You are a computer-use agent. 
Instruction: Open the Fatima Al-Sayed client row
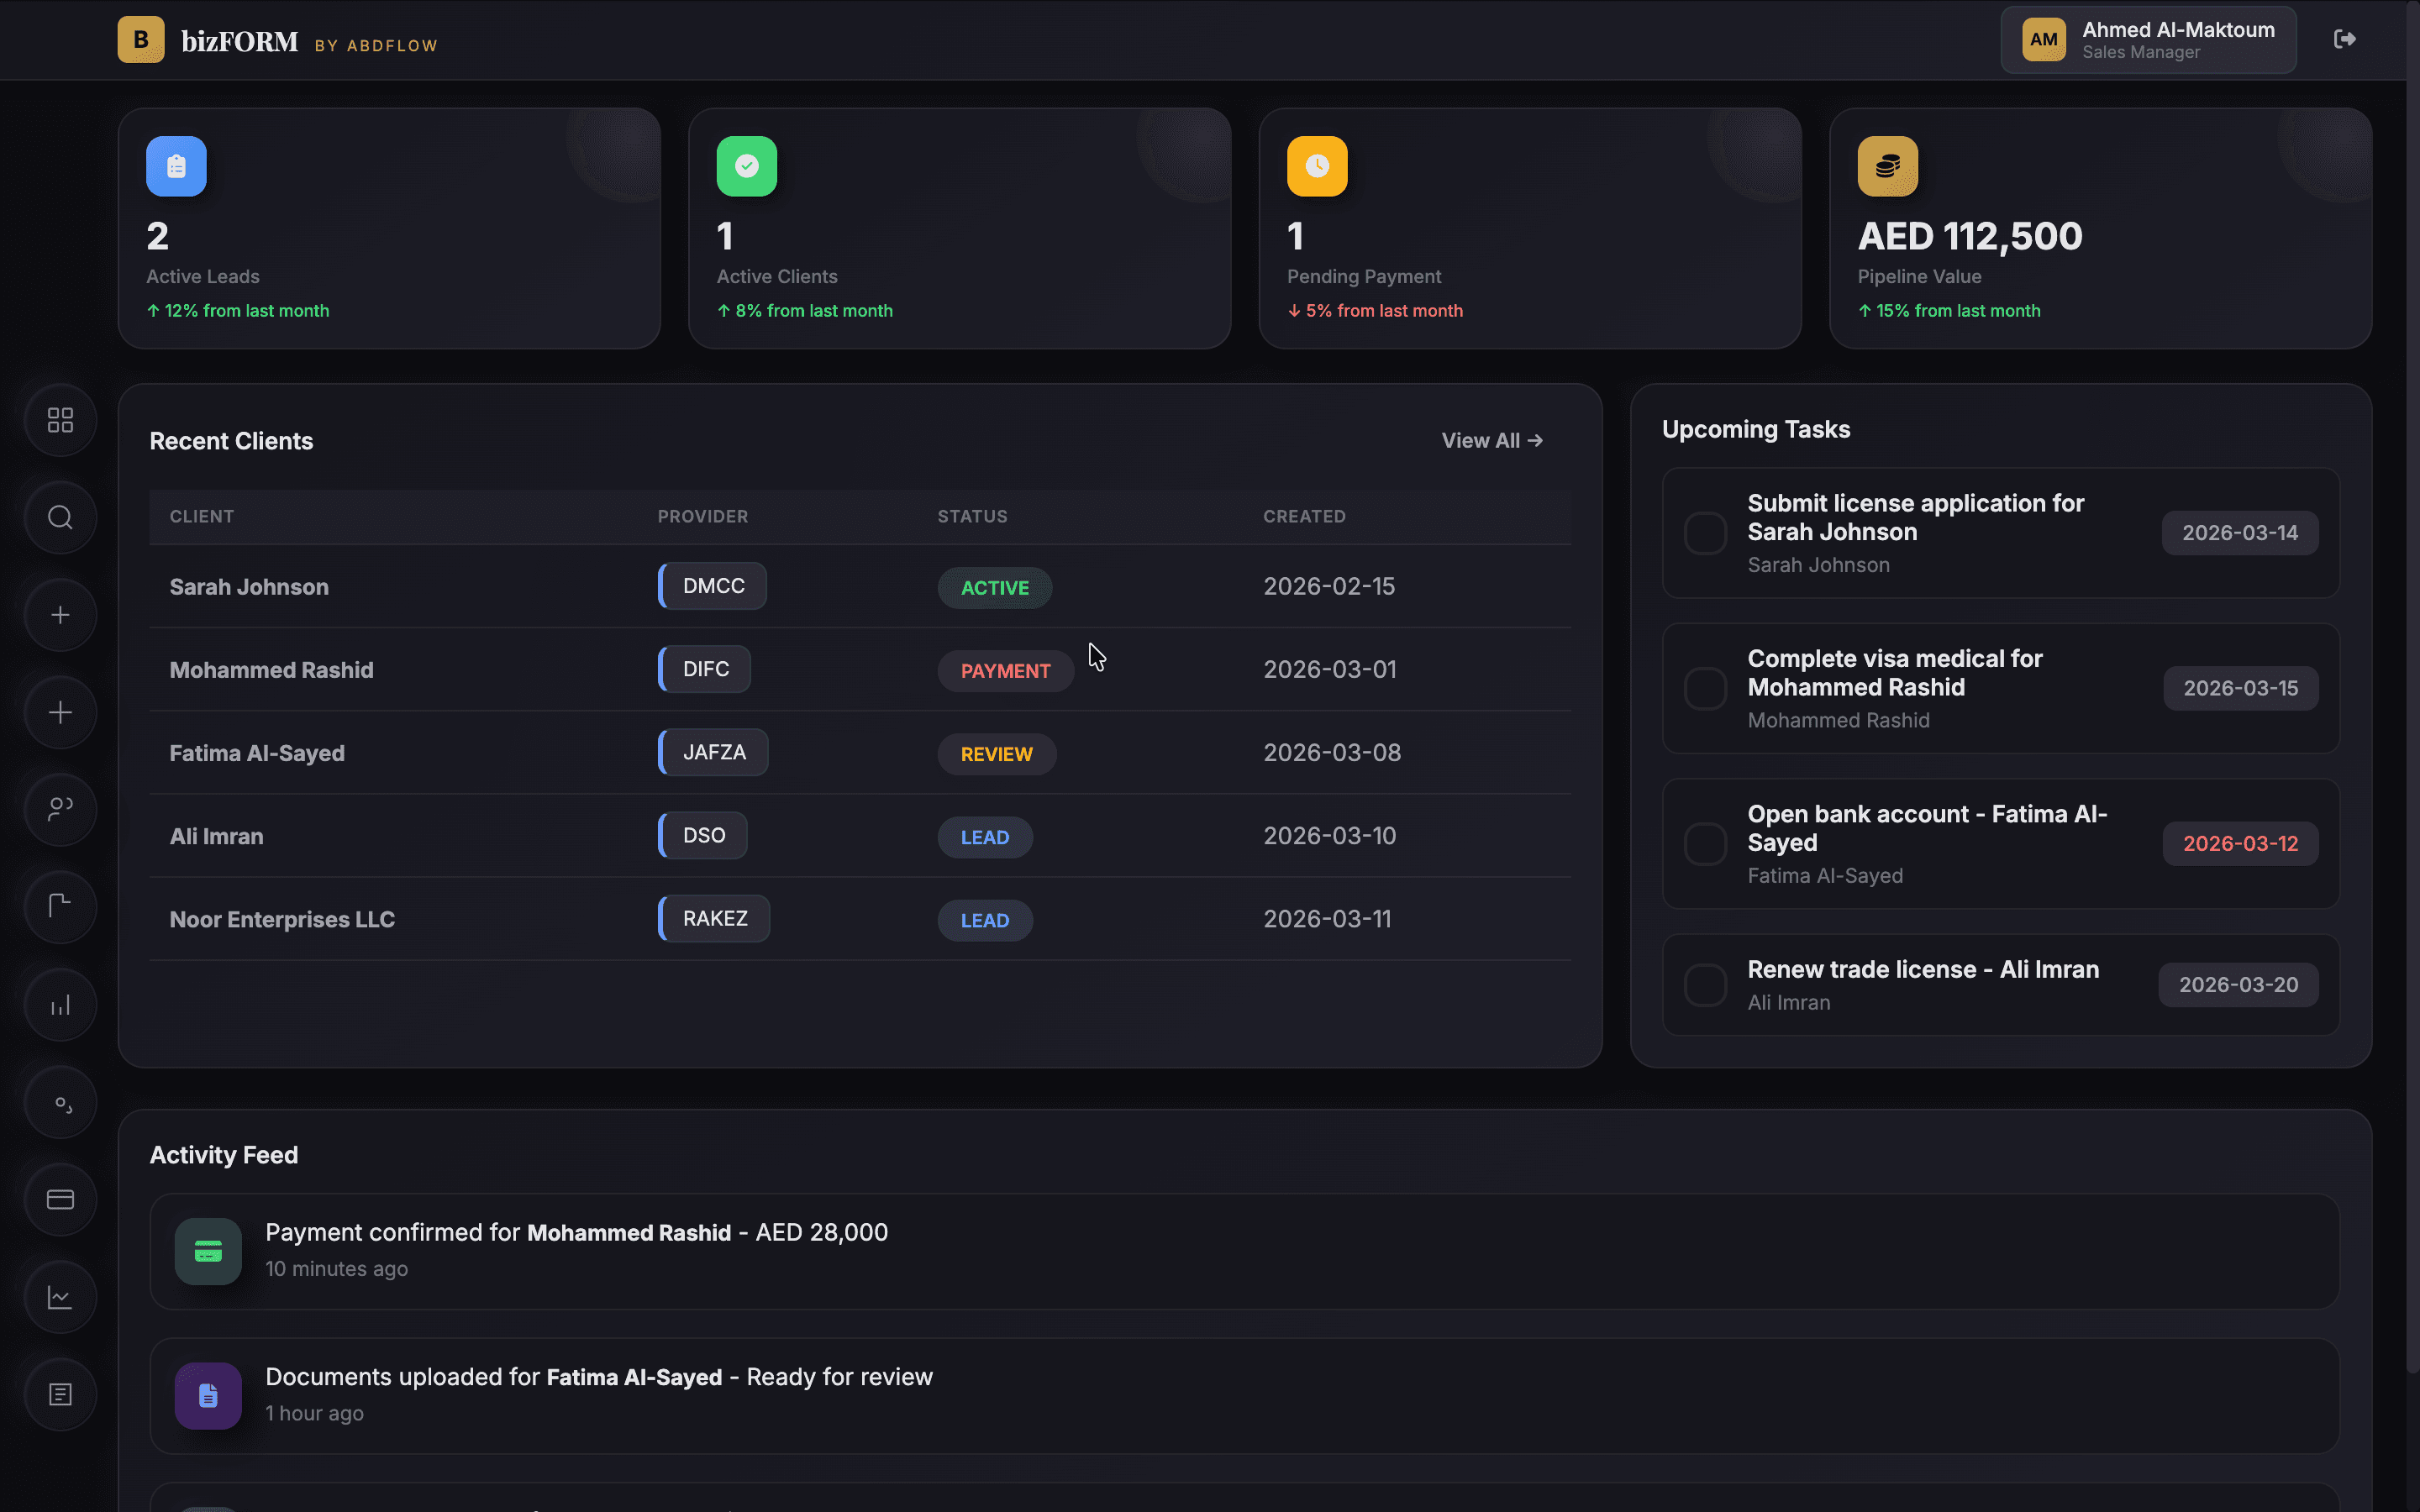click(x=257, y=752)
